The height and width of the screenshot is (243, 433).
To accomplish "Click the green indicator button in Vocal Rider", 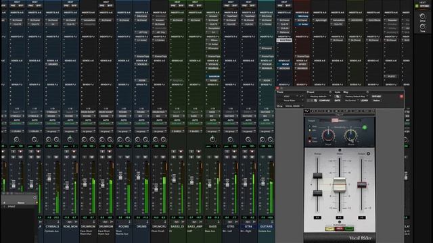I will click(x=364, y=128).
